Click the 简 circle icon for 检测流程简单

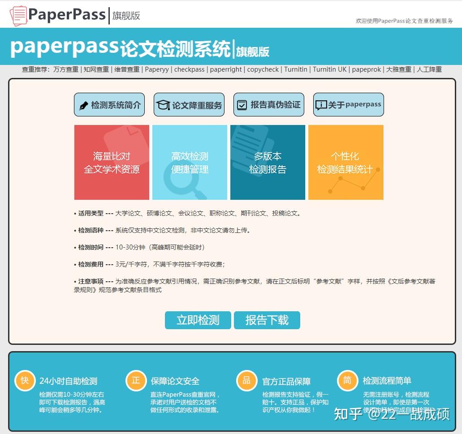tap(347, 380)
